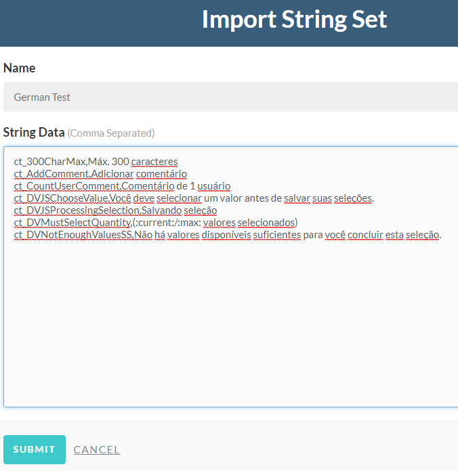The image size is (458, 471).
Task: Click the Import String Set heading
Action: [295, 19]
